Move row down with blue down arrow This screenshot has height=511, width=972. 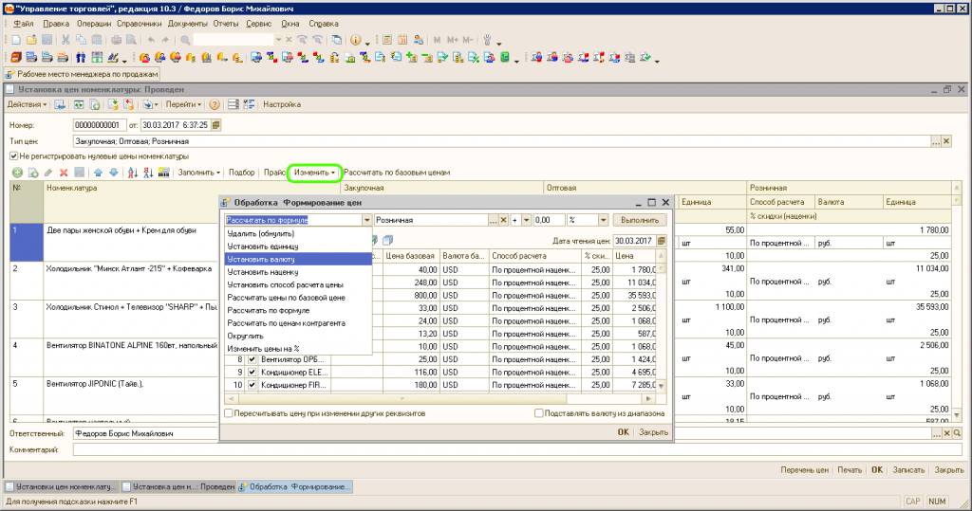[x=114, y=173]
